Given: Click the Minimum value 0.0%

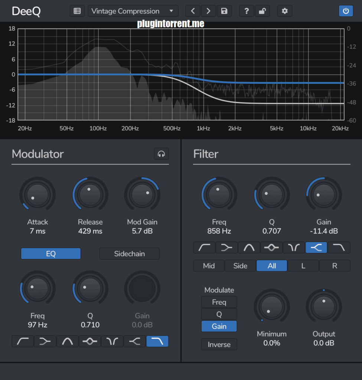Looking at the screenshot, I should click(x=271, y=343).
